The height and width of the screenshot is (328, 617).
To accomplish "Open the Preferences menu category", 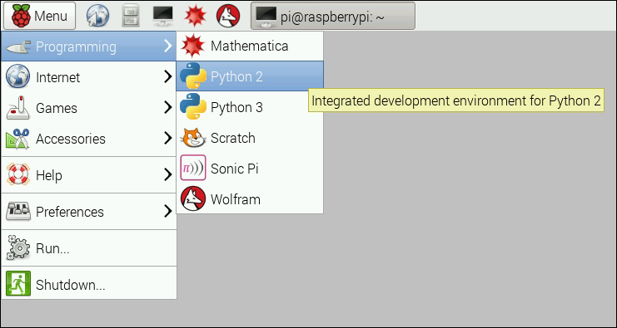I will pyautogui.click(x=89, y=212).
